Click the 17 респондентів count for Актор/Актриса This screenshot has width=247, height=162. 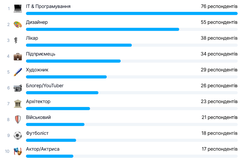219,149
